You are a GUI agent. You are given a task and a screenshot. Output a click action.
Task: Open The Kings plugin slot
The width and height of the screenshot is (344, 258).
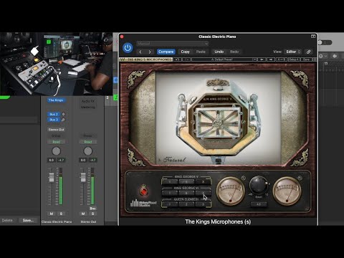[x=56, y=100]
